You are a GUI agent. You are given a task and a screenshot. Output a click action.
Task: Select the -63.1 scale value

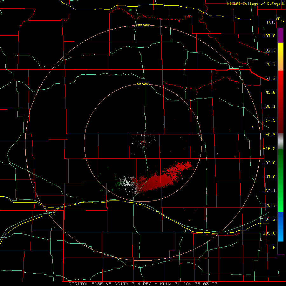coord(269,191)
